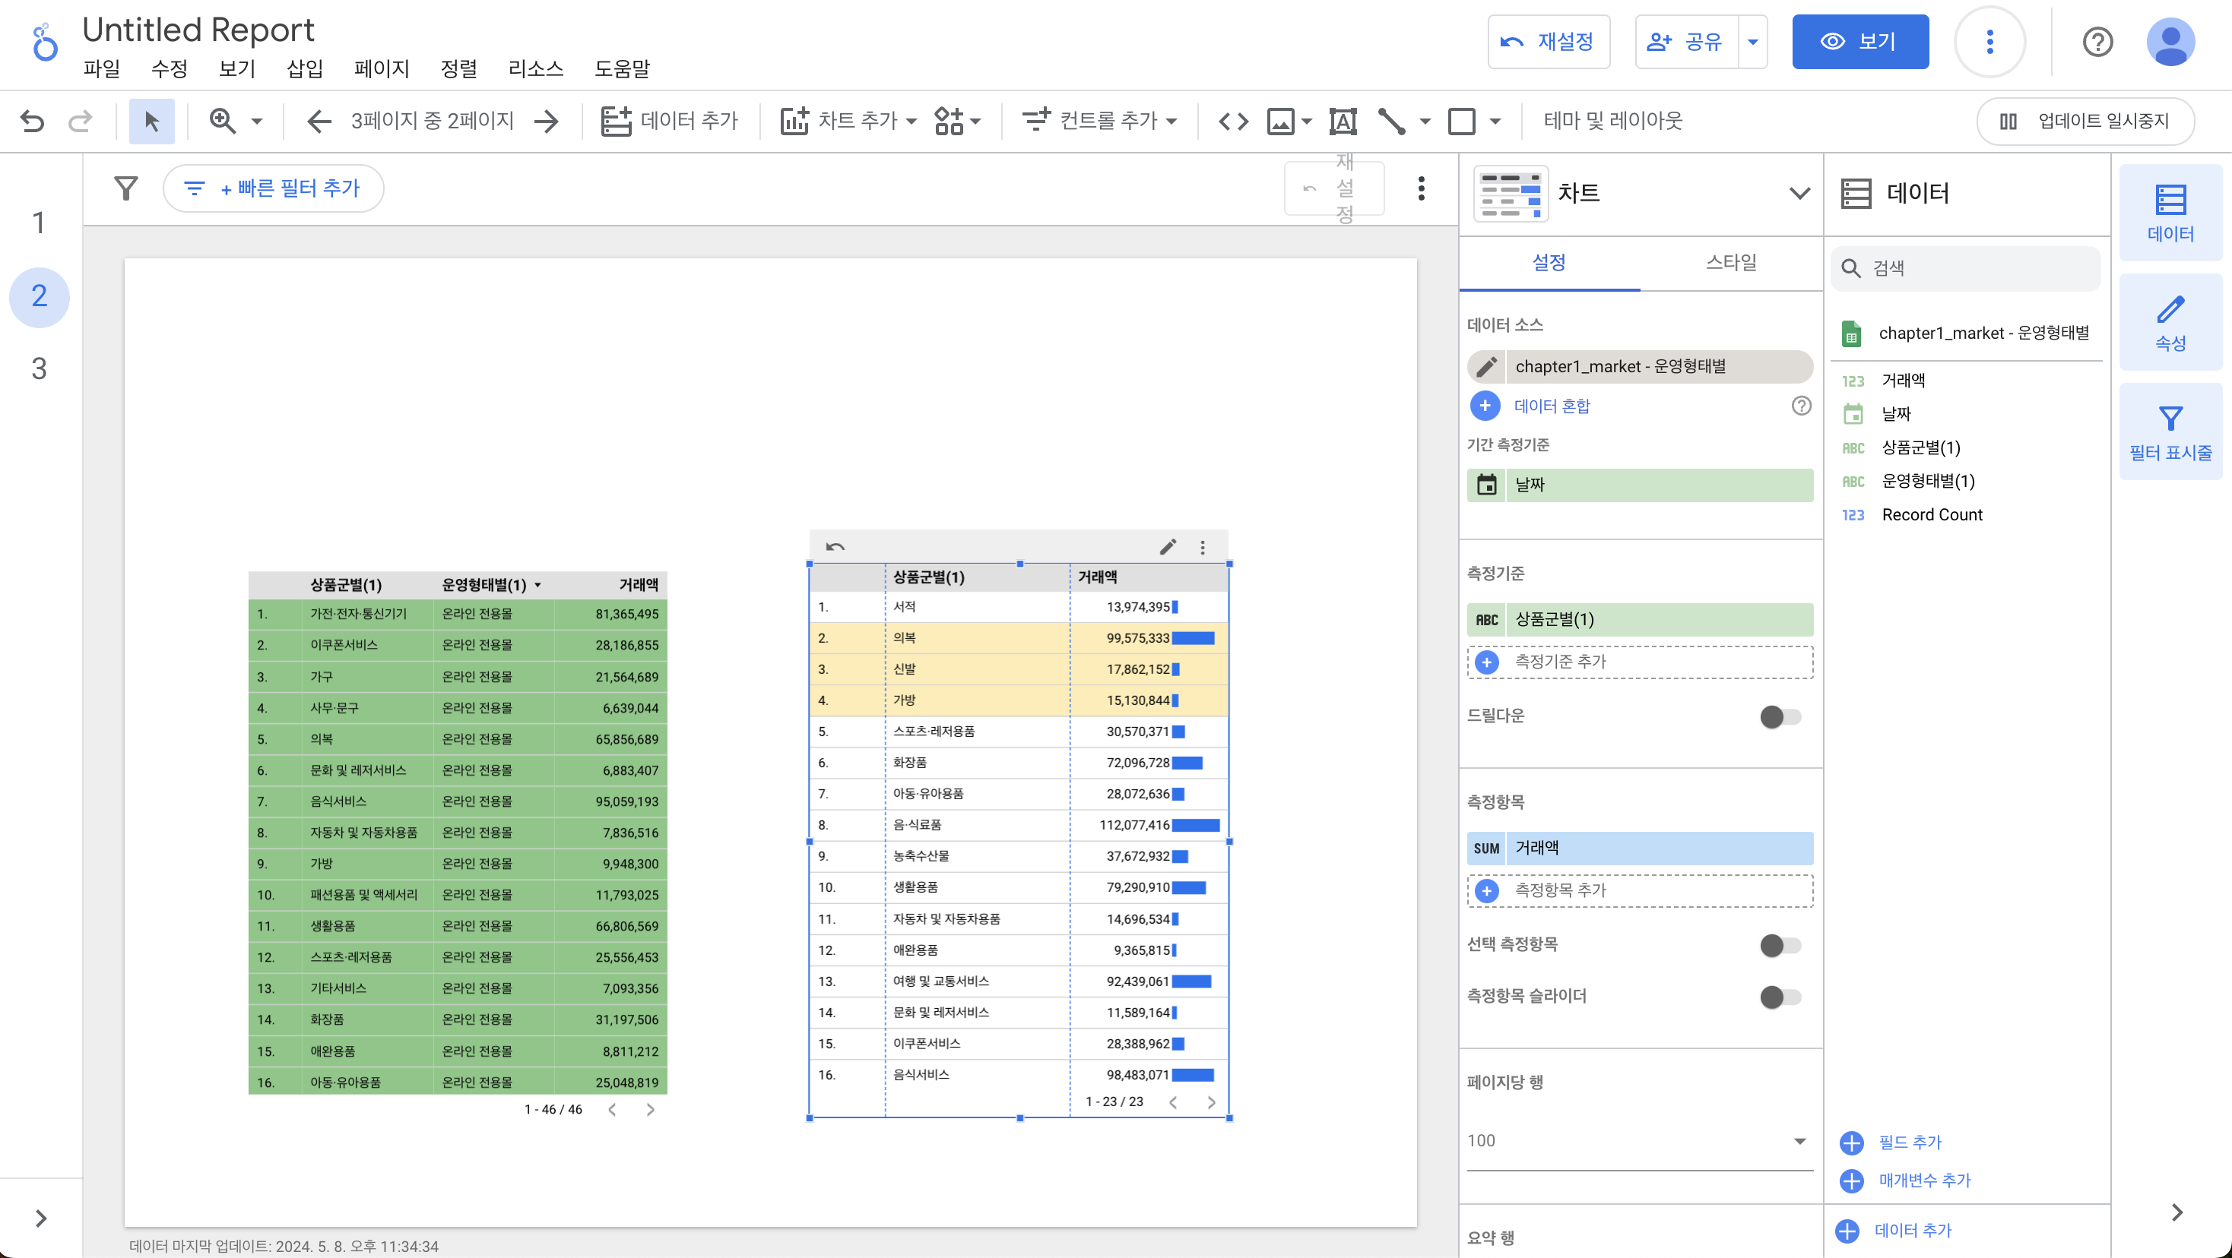Toggle the 드릴다운 switch
This screenshot has width=2232, height=1258.
(x=1780, y=717)
